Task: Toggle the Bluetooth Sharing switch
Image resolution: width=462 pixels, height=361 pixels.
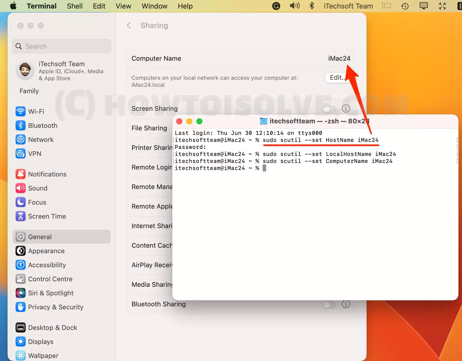Action: click(x=329, y=305)
